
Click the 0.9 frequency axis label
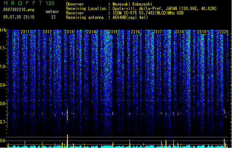3,85
